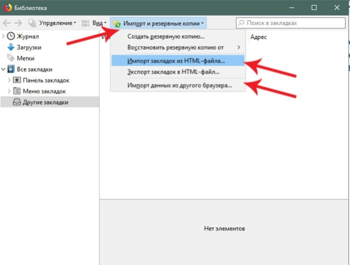Viewport: 350px width, 265px height.
Task: Collapse the Все закладки tree node
Action: point(3,69)
